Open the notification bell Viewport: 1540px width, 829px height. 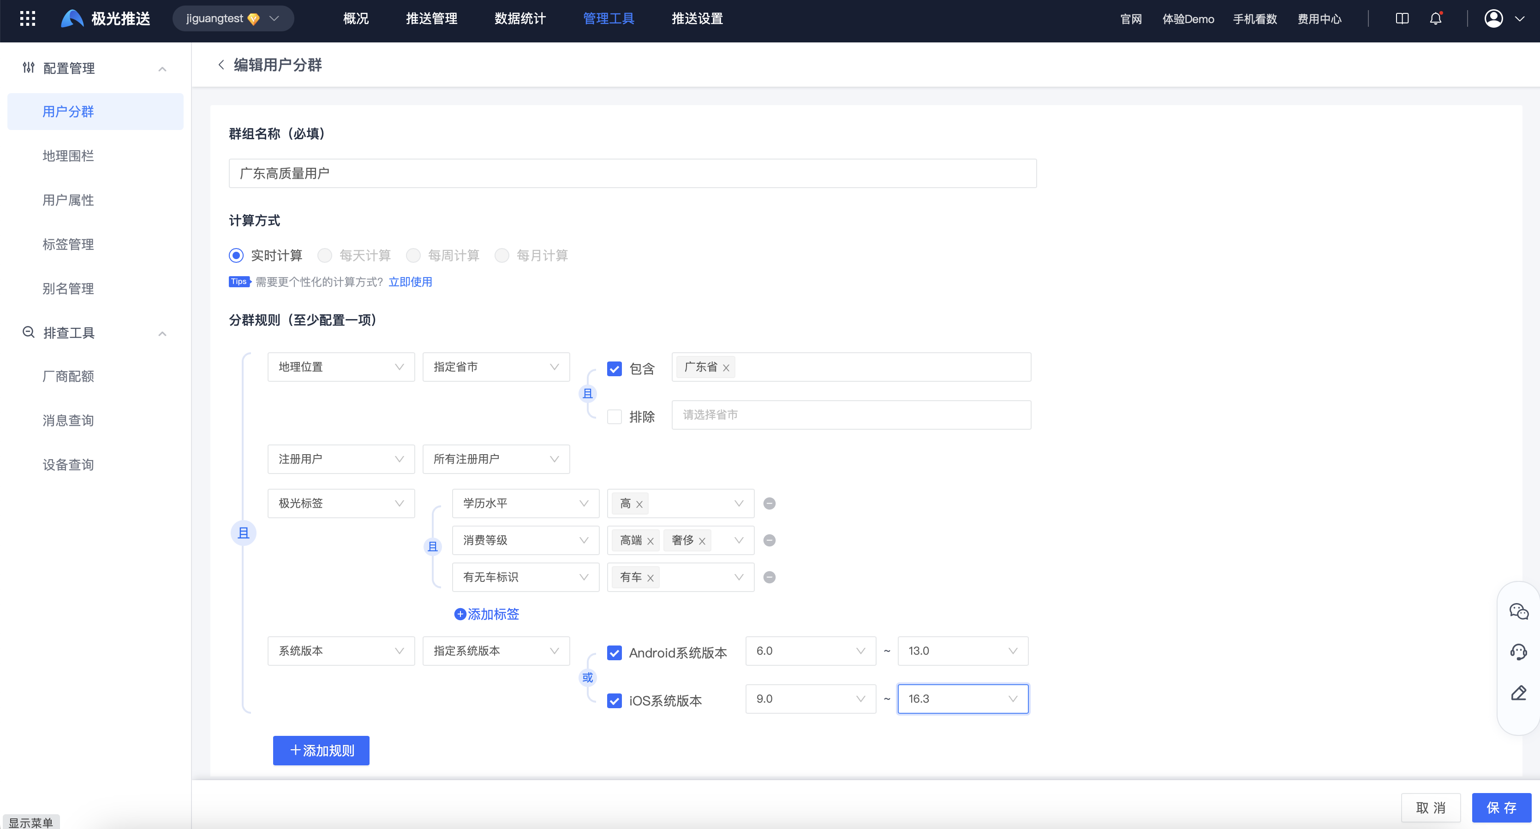click(x=1435, y=18)
